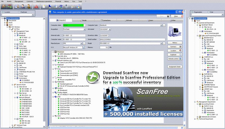The height and width of the screenshot is (129, 225).
Task: Select the Location radio button
Action: [x=3, y=12]
